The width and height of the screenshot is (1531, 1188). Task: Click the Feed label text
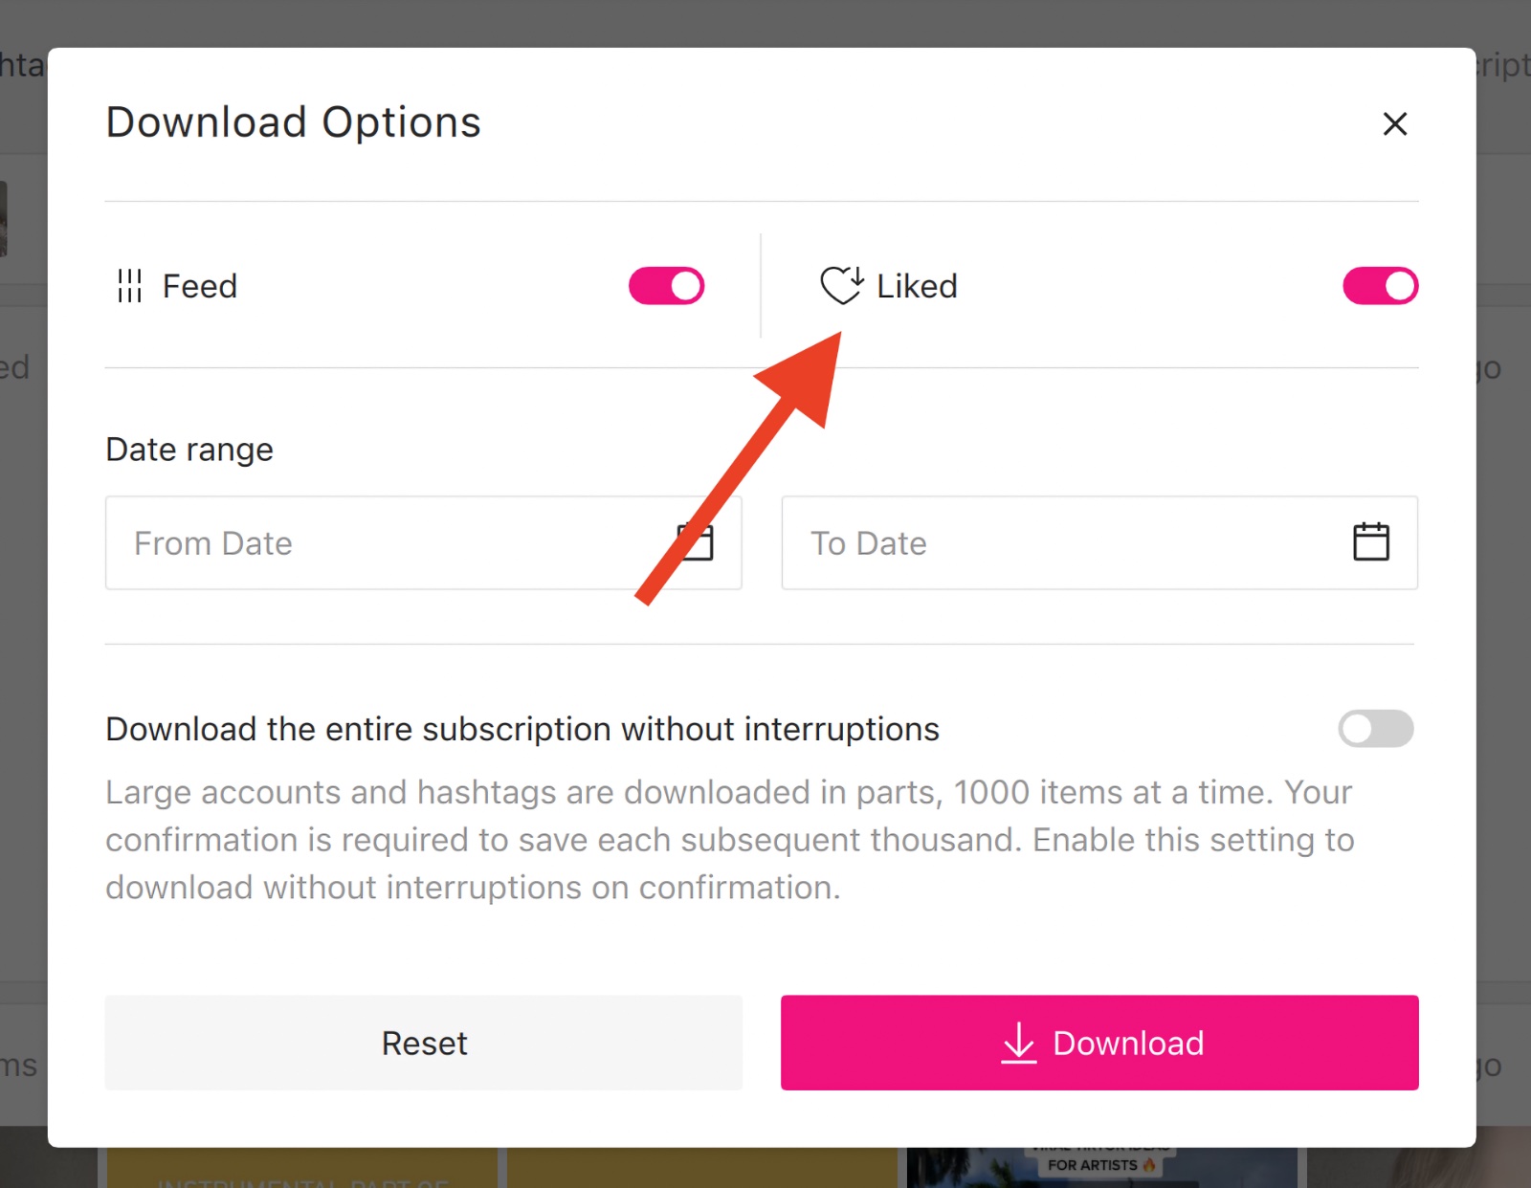pyautogui.click(x=199, y=286)
